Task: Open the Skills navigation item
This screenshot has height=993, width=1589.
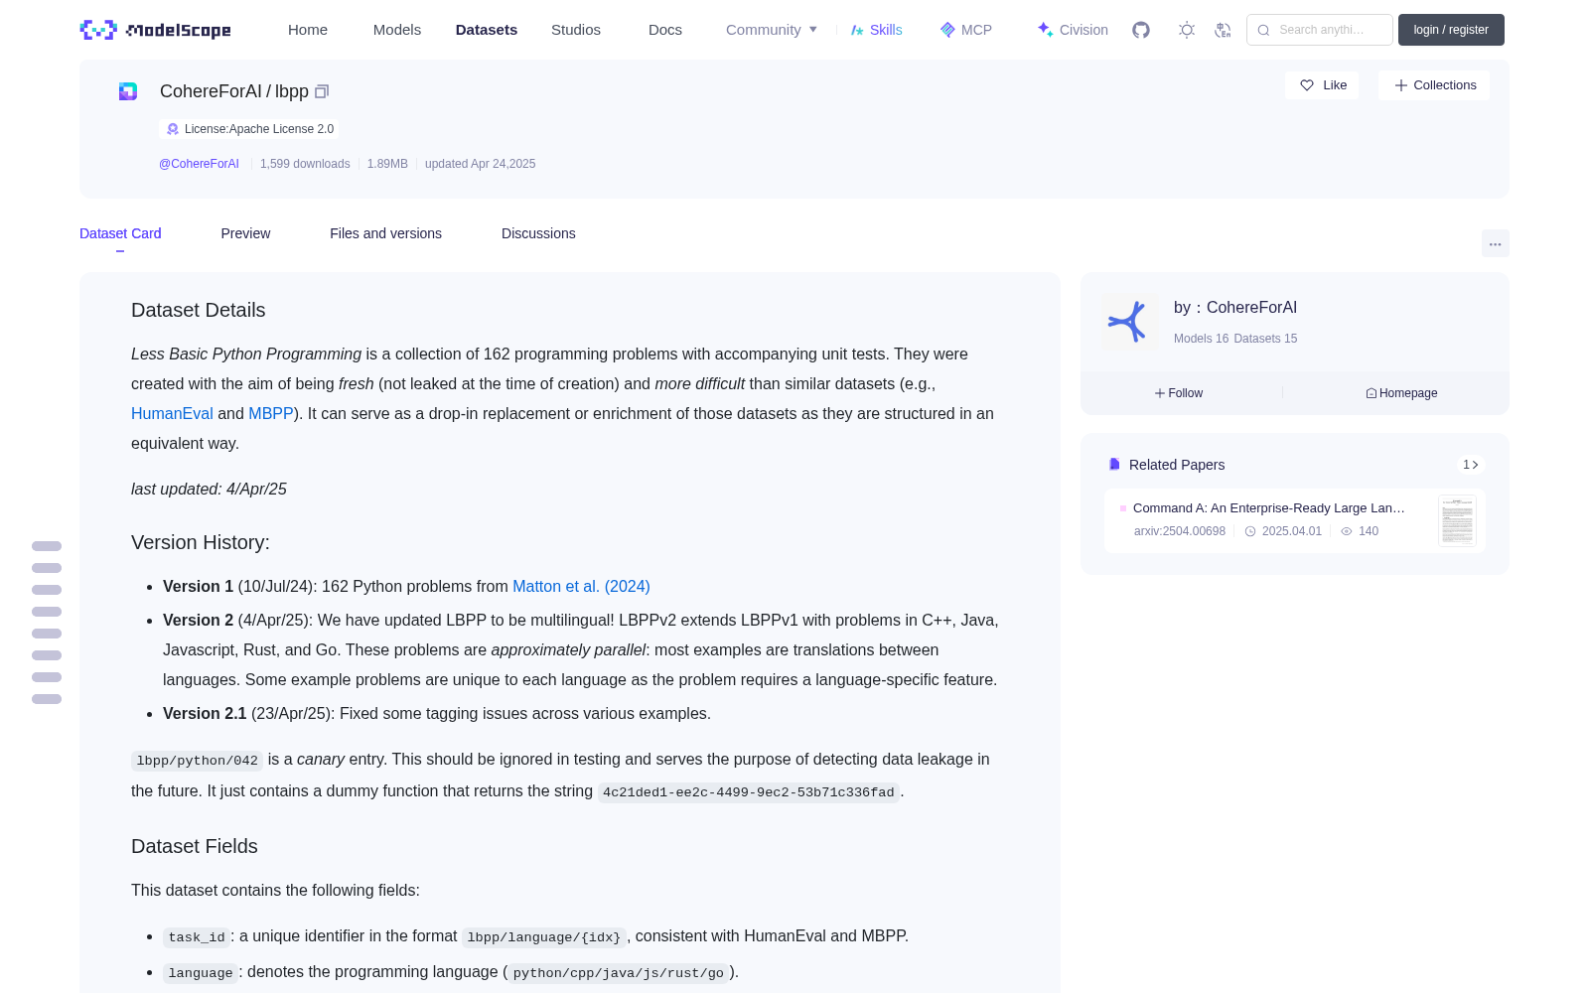Action: pyautogui.click(x=876, y=30)
